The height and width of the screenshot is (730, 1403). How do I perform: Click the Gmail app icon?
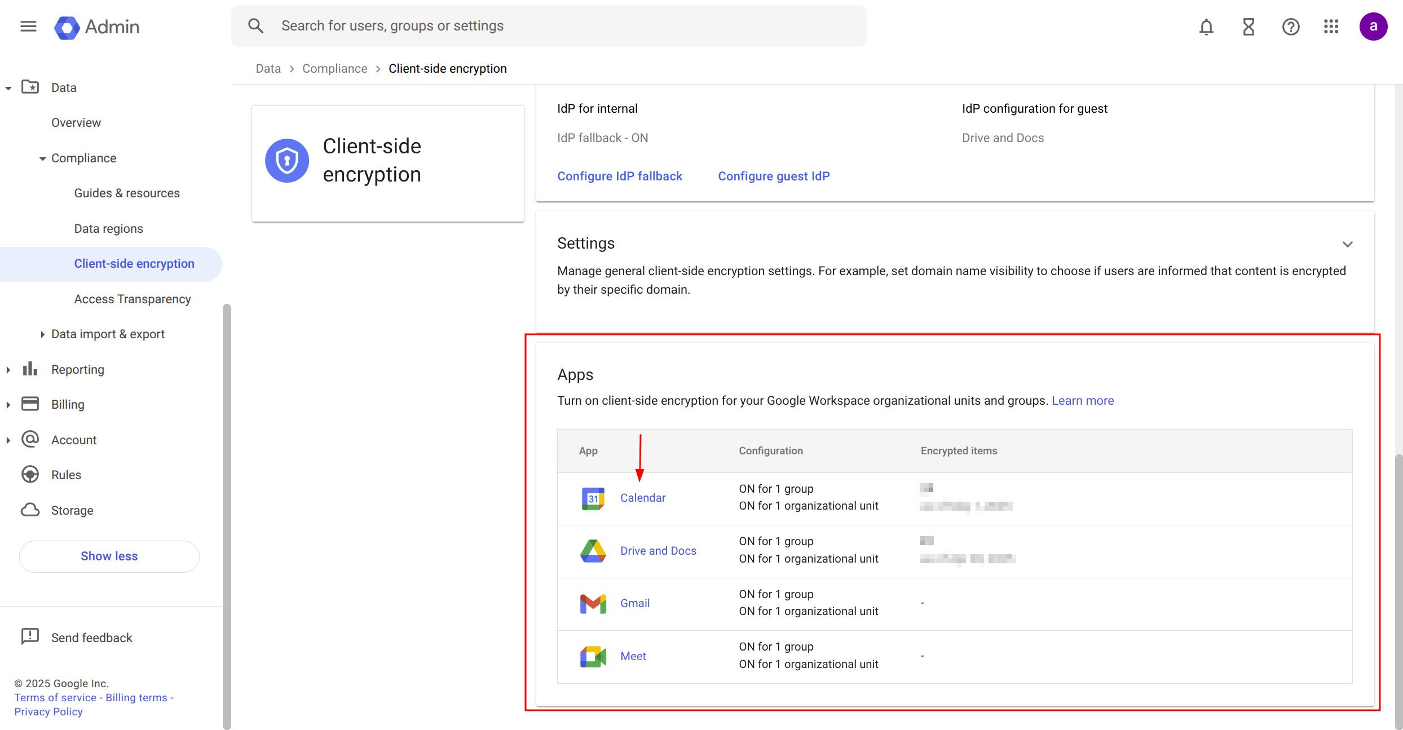tap(593, 604)
